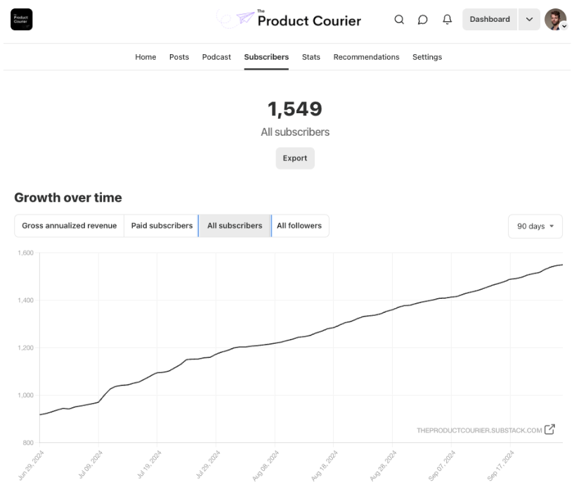The image size is (574, 493).
Task: Click the theproductcourier.substack.com chart link
Action: (479, 430)
